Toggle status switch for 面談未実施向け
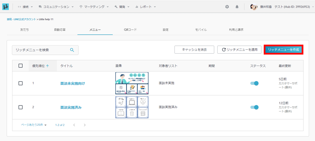Viewport: 315px width, 141px height. click(254, 83)
